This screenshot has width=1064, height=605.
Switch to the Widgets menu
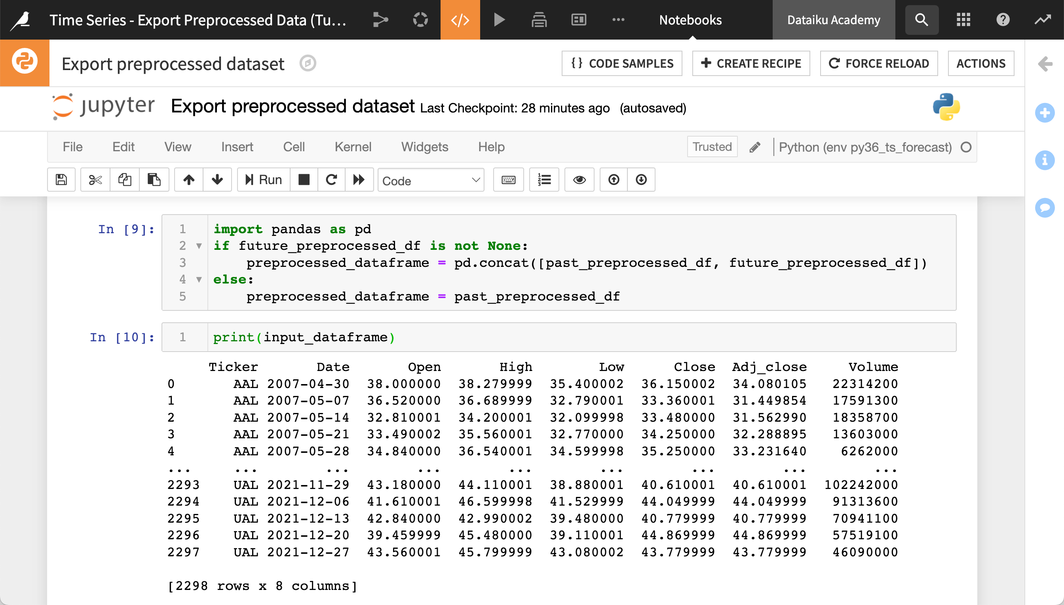tap(424, 146)
